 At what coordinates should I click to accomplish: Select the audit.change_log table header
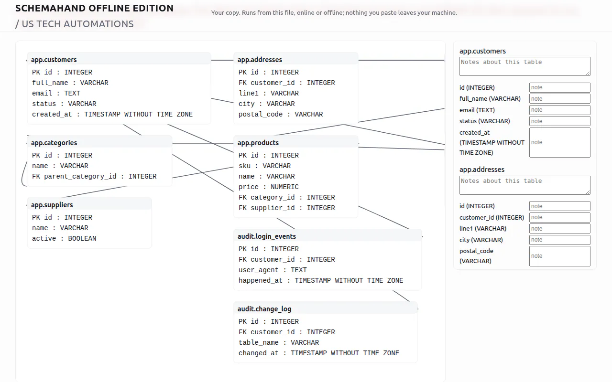tap(326, 308)
